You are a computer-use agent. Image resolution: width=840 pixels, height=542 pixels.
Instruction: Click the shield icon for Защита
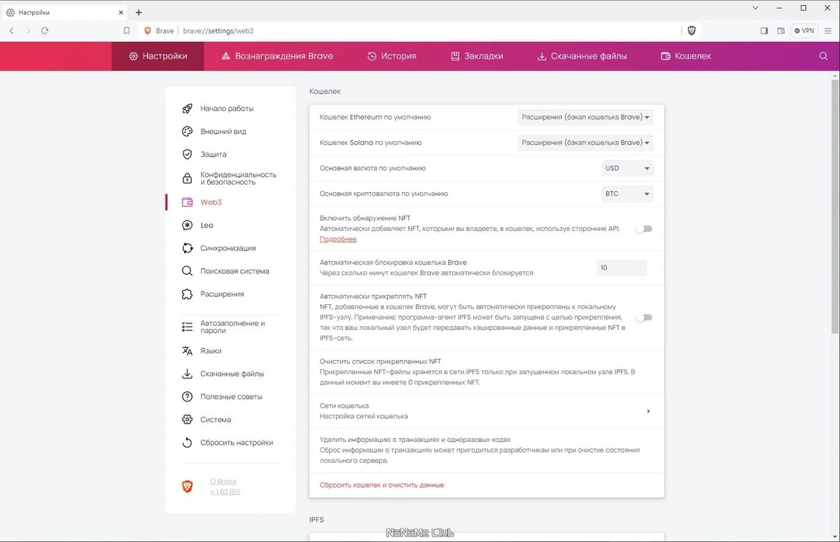click(187, 154)
